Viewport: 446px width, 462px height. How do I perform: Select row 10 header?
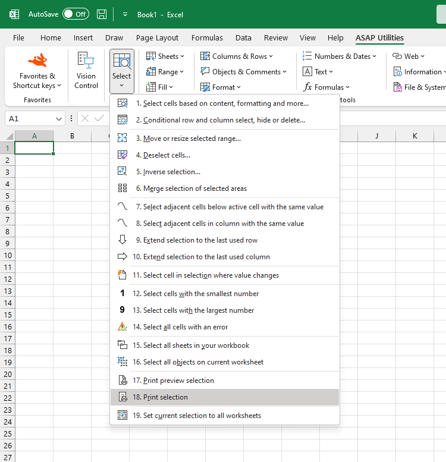pos(7,255)
